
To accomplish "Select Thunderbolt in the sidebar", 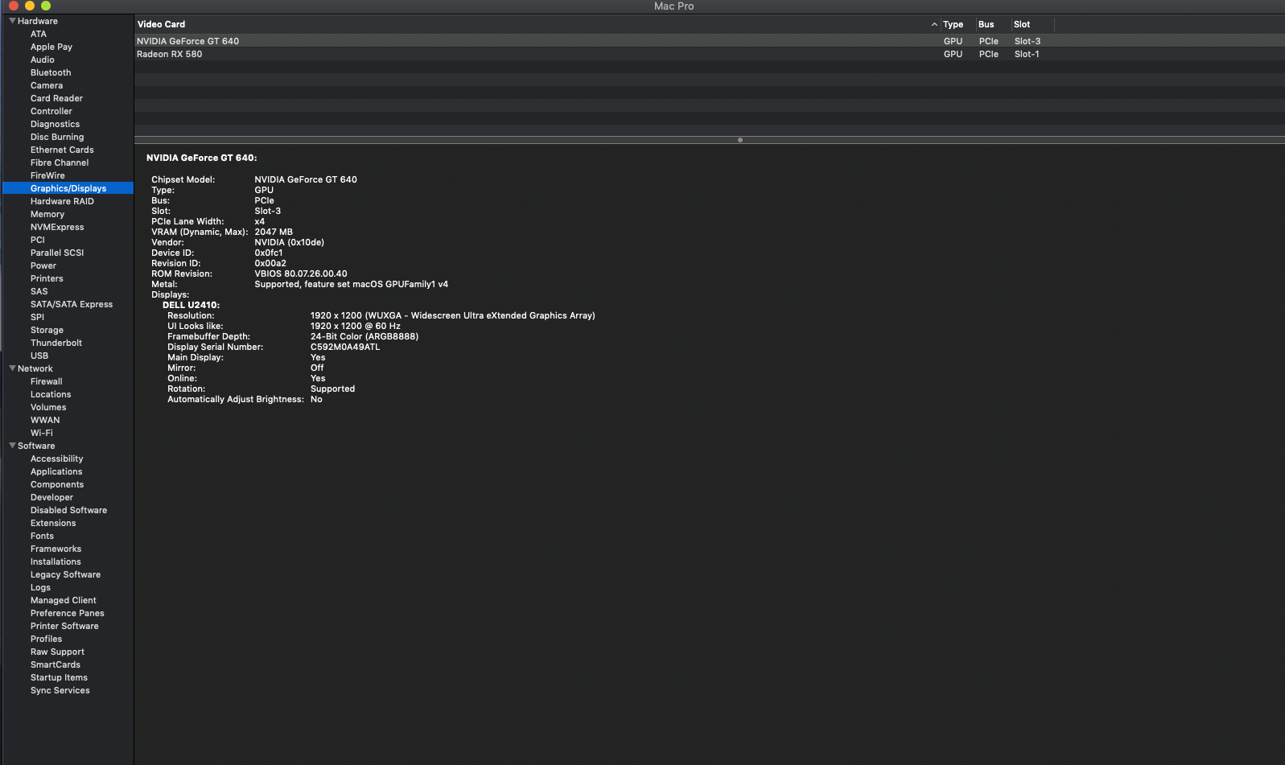I will click(56, 343).
